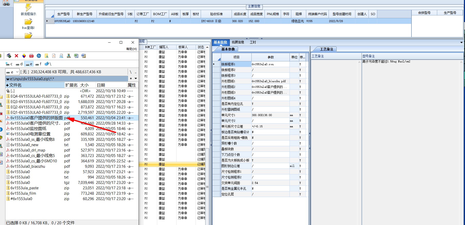This screenshot has width=465, height=225.
Task: Select EQ4-6V1553ULA0-FL607733_0 zip file
Action: [x=36, y=96]
